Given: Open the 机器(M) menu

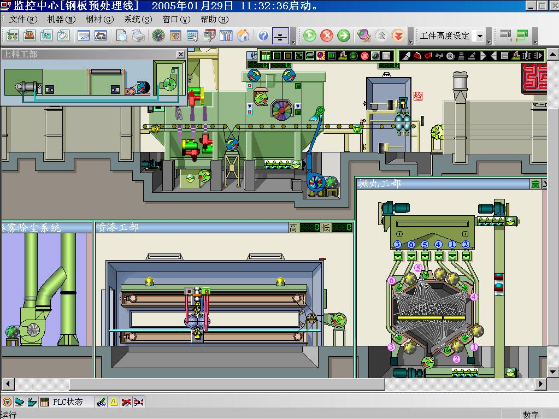Looking at the screenshot, I should click(61, 19).
